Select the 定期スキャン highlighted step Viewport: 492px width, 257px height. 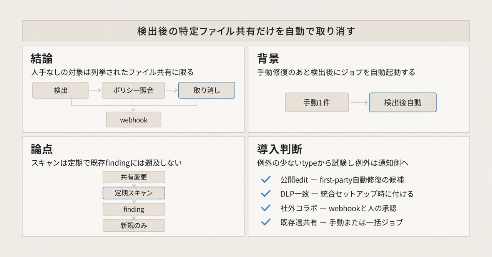[x=134, y=193]
